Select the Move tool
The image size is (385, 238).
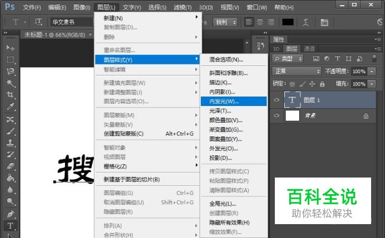tap(10, 48)
